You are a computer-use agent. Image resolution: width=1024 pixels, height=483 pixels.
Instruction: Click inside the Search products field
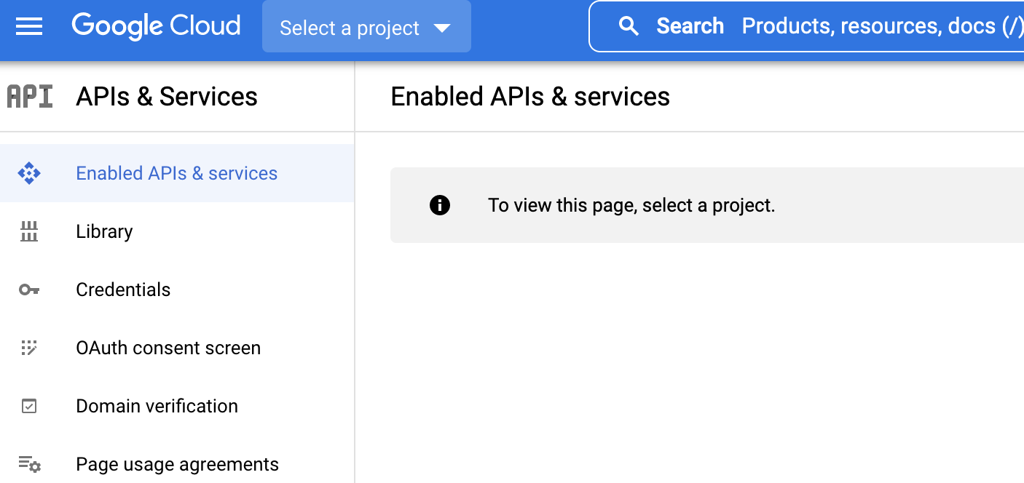point(838,25)
